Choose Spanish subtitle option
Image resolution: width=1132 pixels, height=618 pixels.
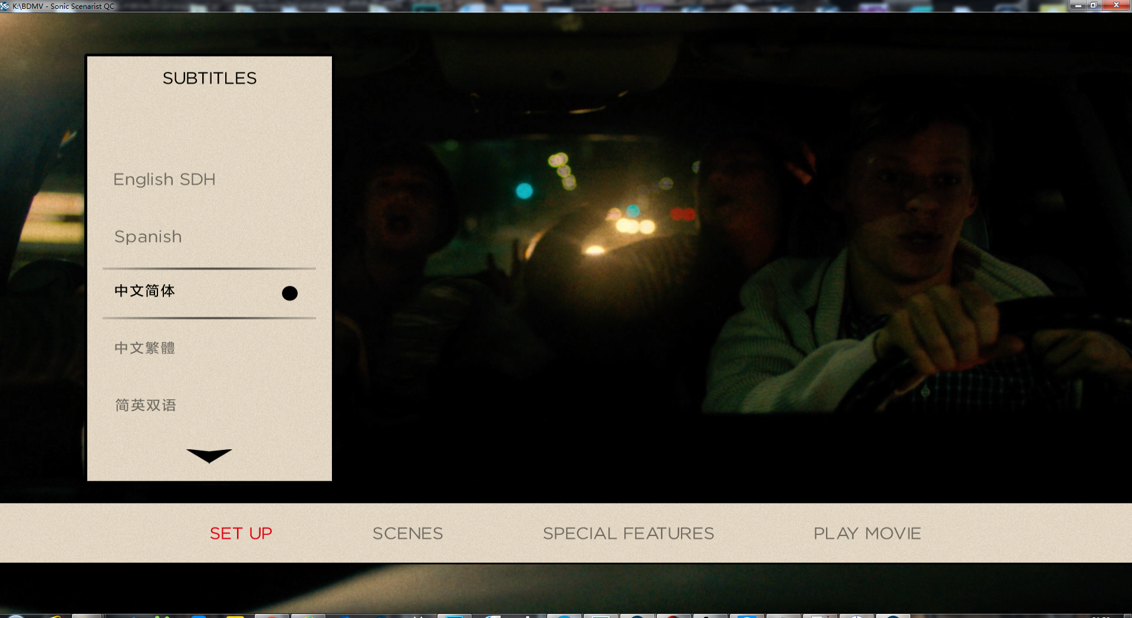pos(148,236)
